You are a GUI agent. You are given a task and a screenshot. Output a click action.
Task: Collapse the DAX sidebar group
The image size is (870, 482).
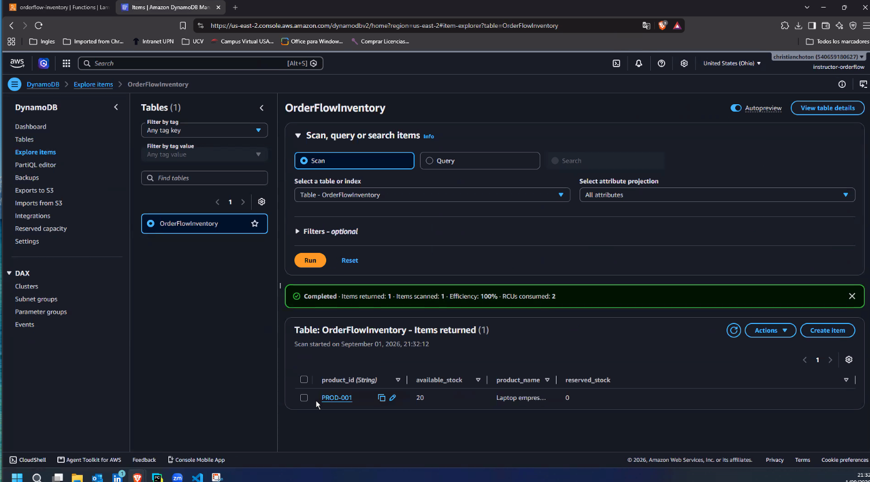9,273
